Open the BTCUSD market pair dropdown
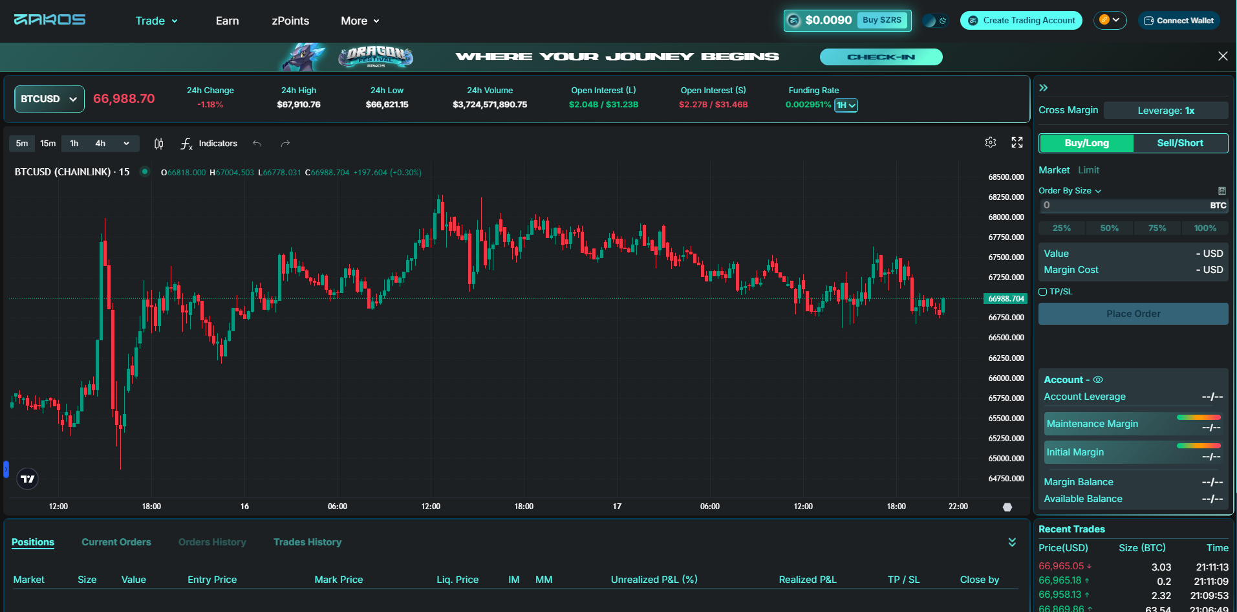This screenshot has height=612, width=1237. tap(49, 99)
